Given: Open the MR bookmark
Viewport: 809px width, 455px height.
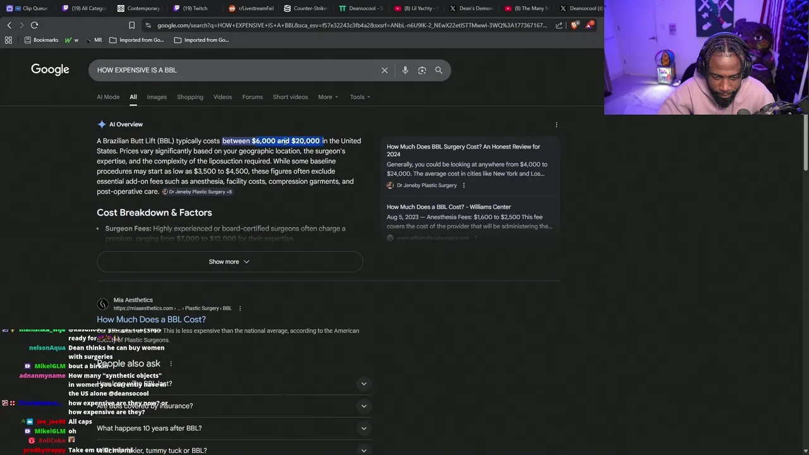Looking at the screenshot, I should 94,40.
